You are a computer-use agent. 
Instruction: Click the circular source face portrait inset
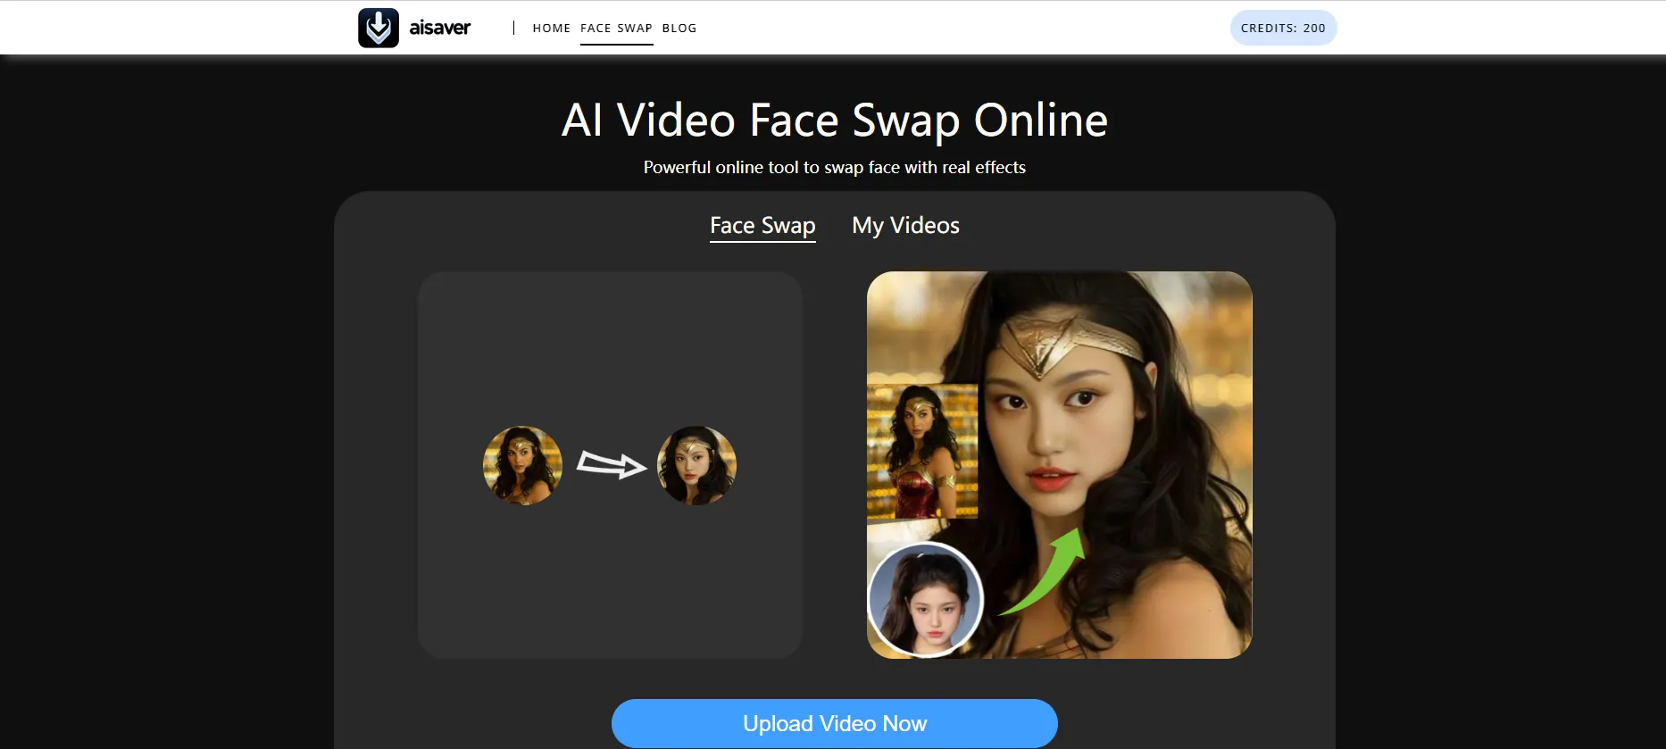click(926, 599)
